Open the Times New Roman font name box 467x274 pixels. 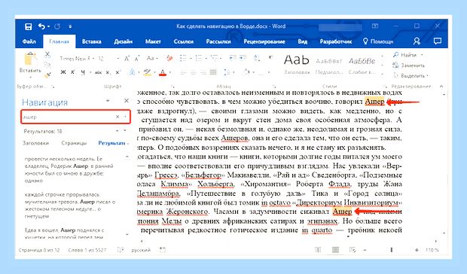point(77,59)
